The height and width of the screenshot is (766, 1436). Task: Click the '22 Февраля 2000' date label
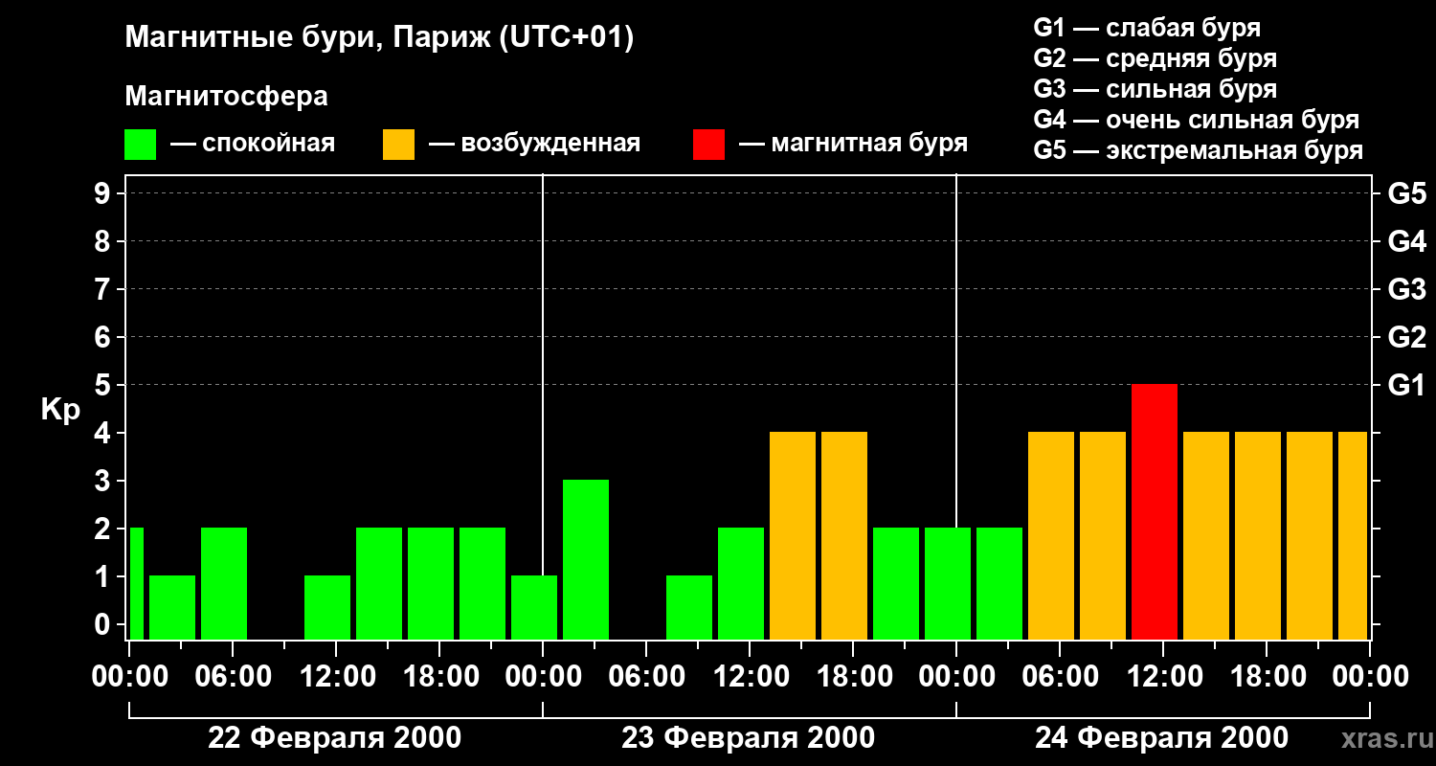click(335, 738)
